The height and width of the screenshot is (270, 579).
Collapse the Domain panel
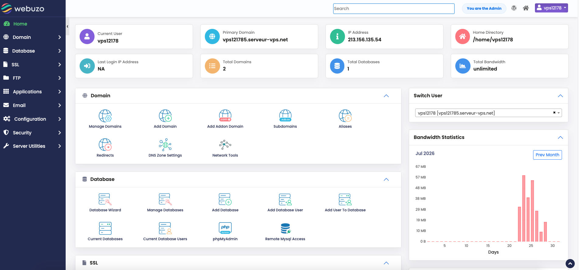(x=386, y=96)
